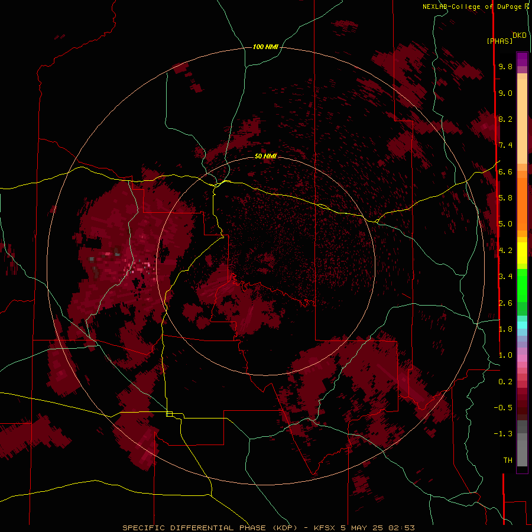532x532 pixels.
Task: Click the purple band atop the color scale
Action: tap(522, 59)
